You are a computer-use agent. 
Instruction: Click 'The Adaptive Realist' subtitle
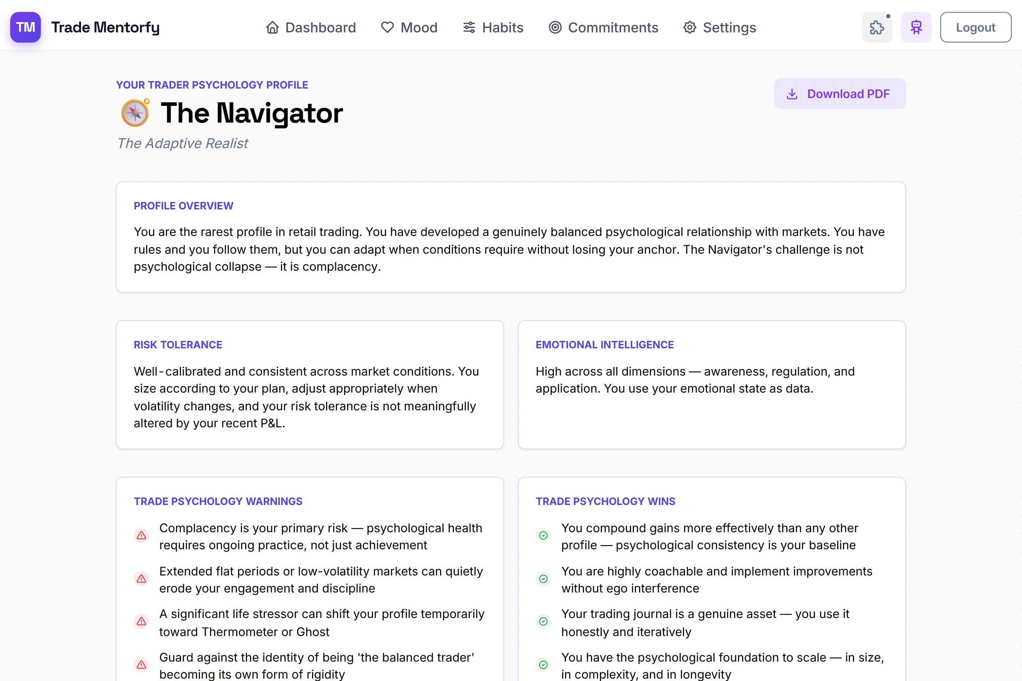tap(183, 143)
